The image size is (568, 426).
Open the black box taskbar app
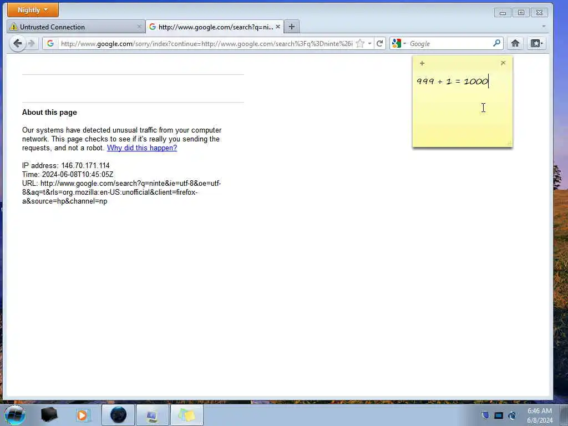click(49, 415)
